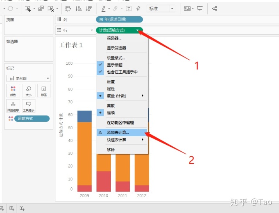
Task: Expand show/hide cards dropdown arrow
Action: [193, 9]
